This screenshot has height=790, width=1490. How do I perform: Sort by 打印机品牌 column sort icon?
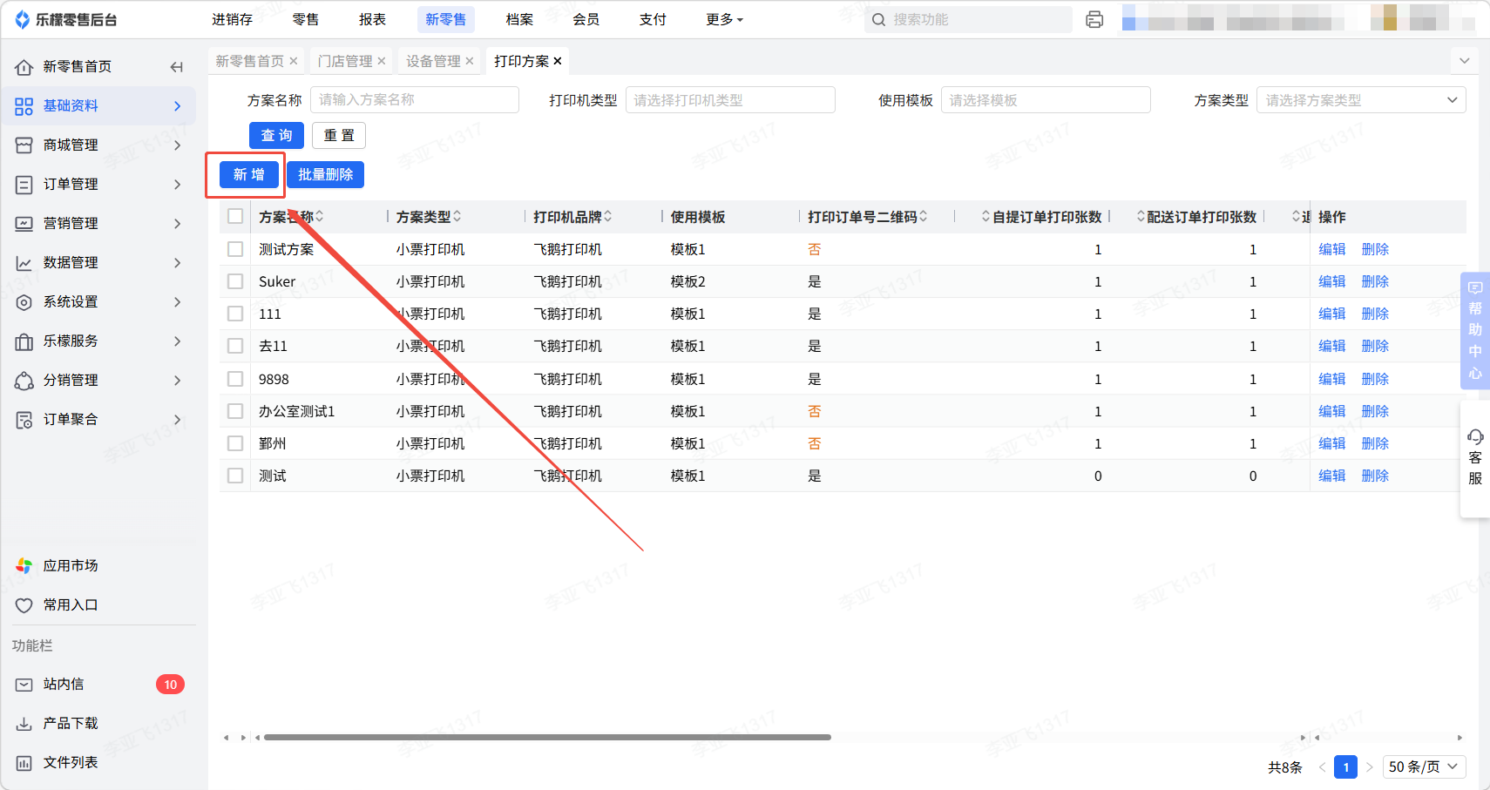pos(608,216)
